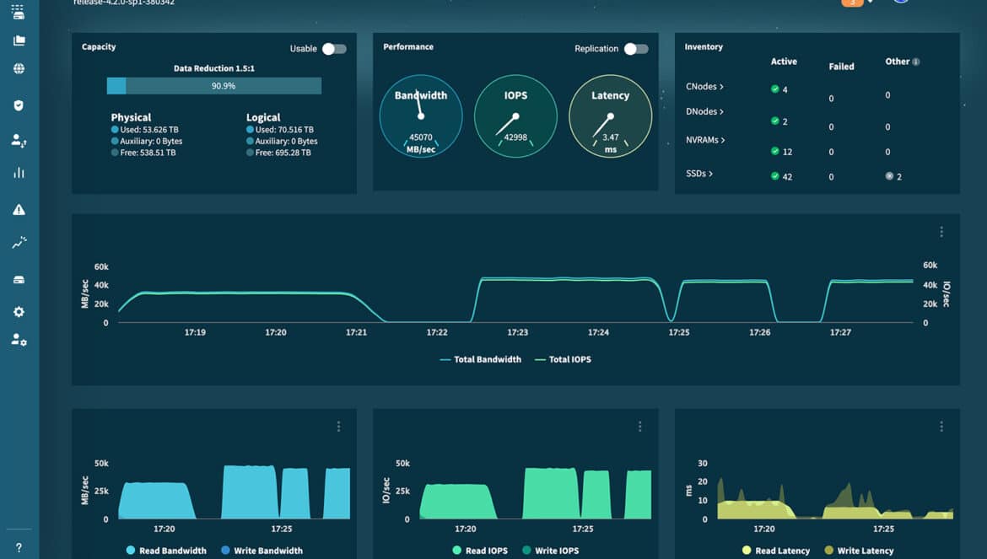Click the Logical 'Used: 70.516 TB' color dot

pos(250,130)
